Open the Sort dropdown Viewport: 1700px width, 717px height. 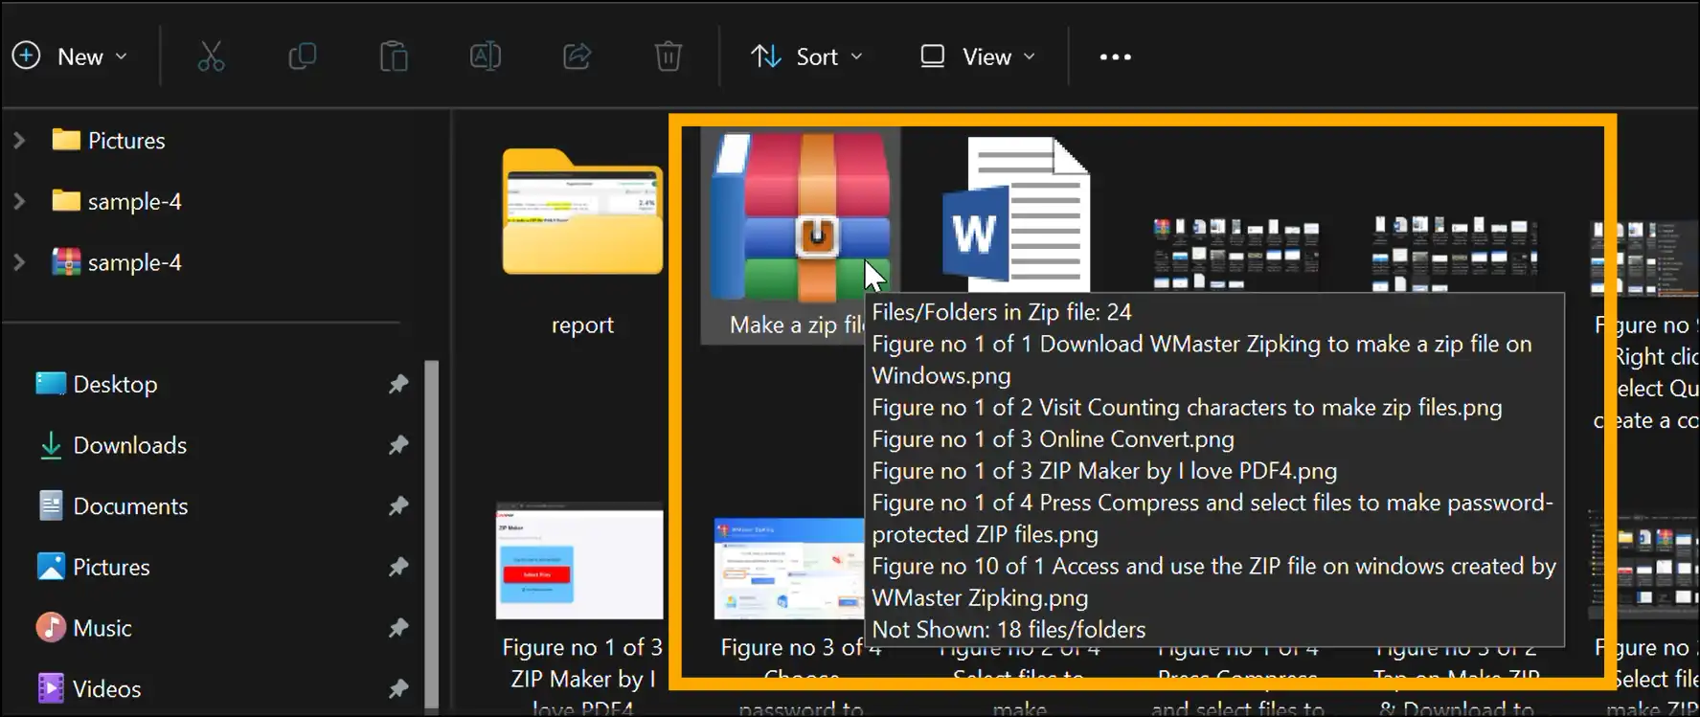coord(806,56)
